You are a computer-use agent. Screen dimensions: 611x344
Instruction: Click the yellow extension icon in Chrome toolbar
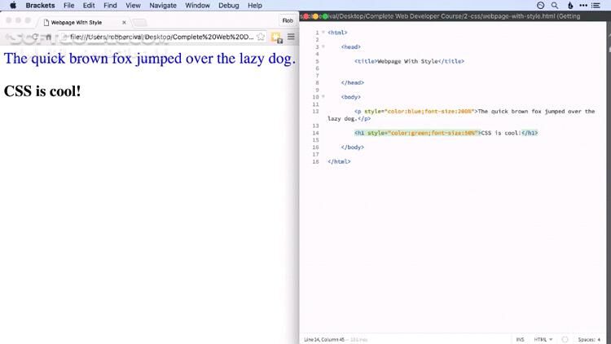tap(276, 37)
